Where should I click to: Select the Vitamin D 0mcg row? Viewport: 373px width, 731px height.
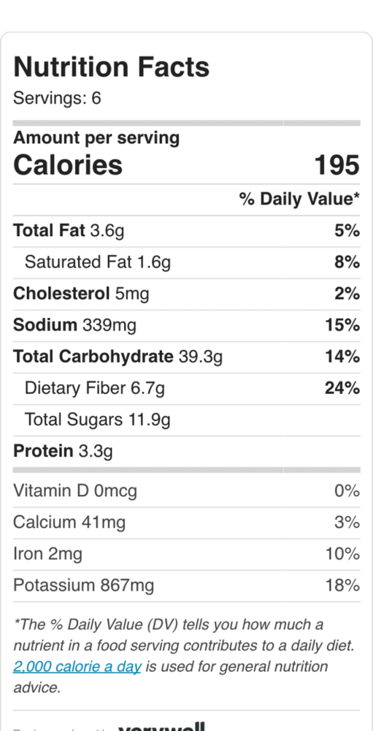click(x=186, y=491)
